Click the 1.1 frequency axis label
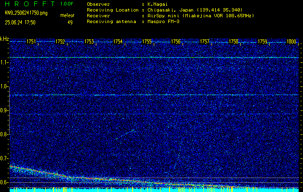 4,62
